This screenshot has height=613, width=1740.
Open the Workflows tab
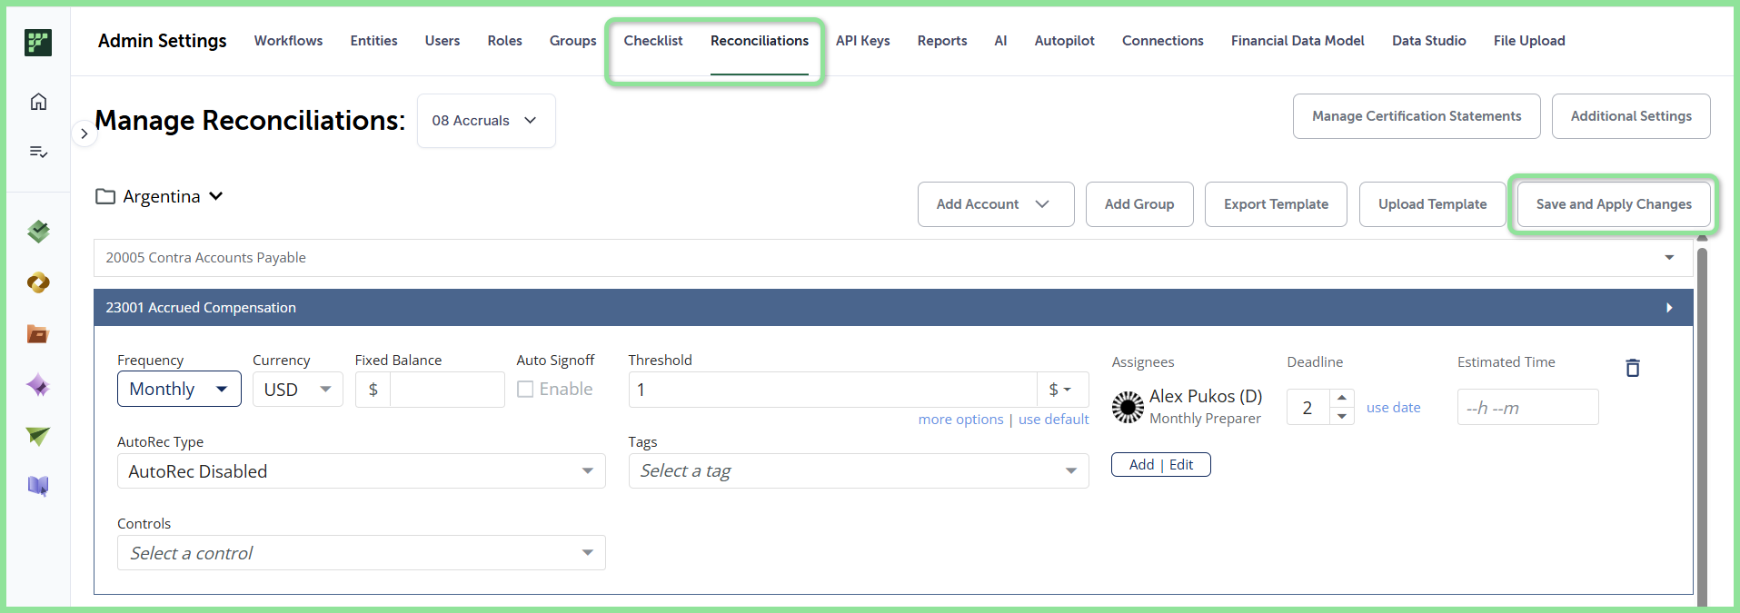[x=288, y=41]
